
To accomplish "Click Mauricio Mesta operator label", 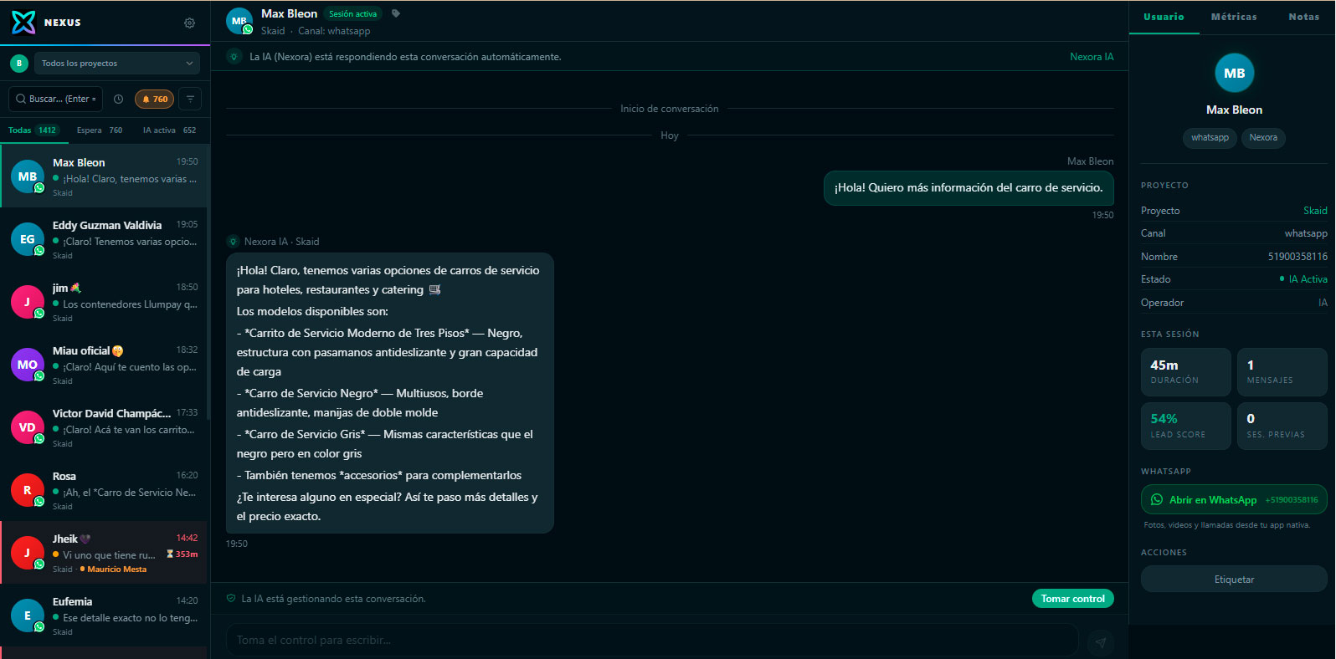I will point(114,570).
